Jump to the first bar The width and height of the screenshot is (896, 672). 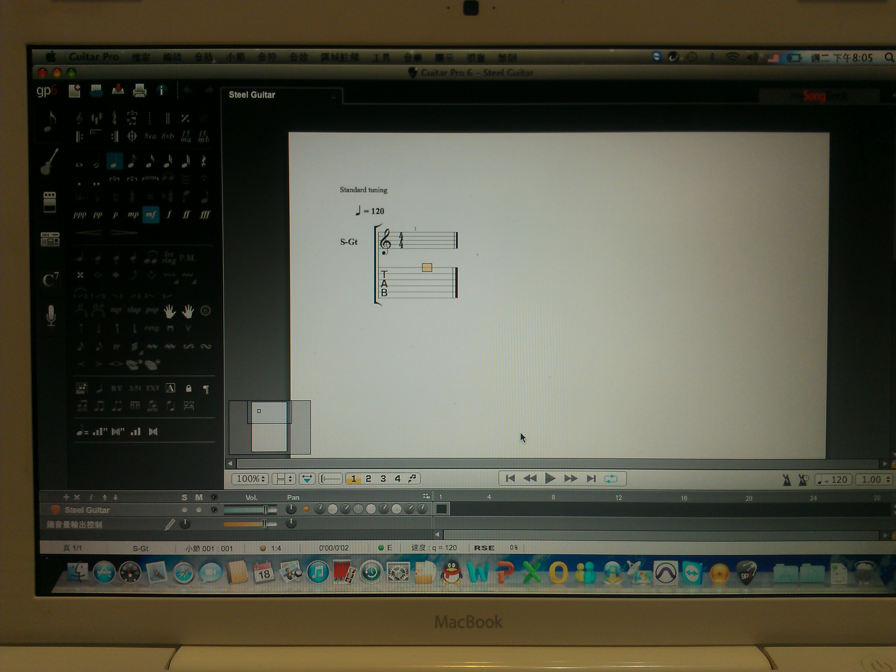510,479
